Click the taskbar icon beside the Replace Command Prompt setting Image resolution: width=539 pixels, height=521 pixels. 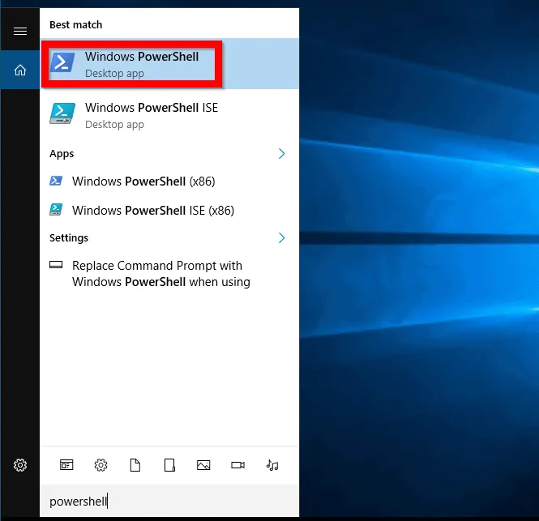(56, 265)
